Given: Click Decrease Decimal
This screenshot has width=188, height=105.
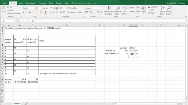Looking at the screenshot, I should [x=101, y=12].
